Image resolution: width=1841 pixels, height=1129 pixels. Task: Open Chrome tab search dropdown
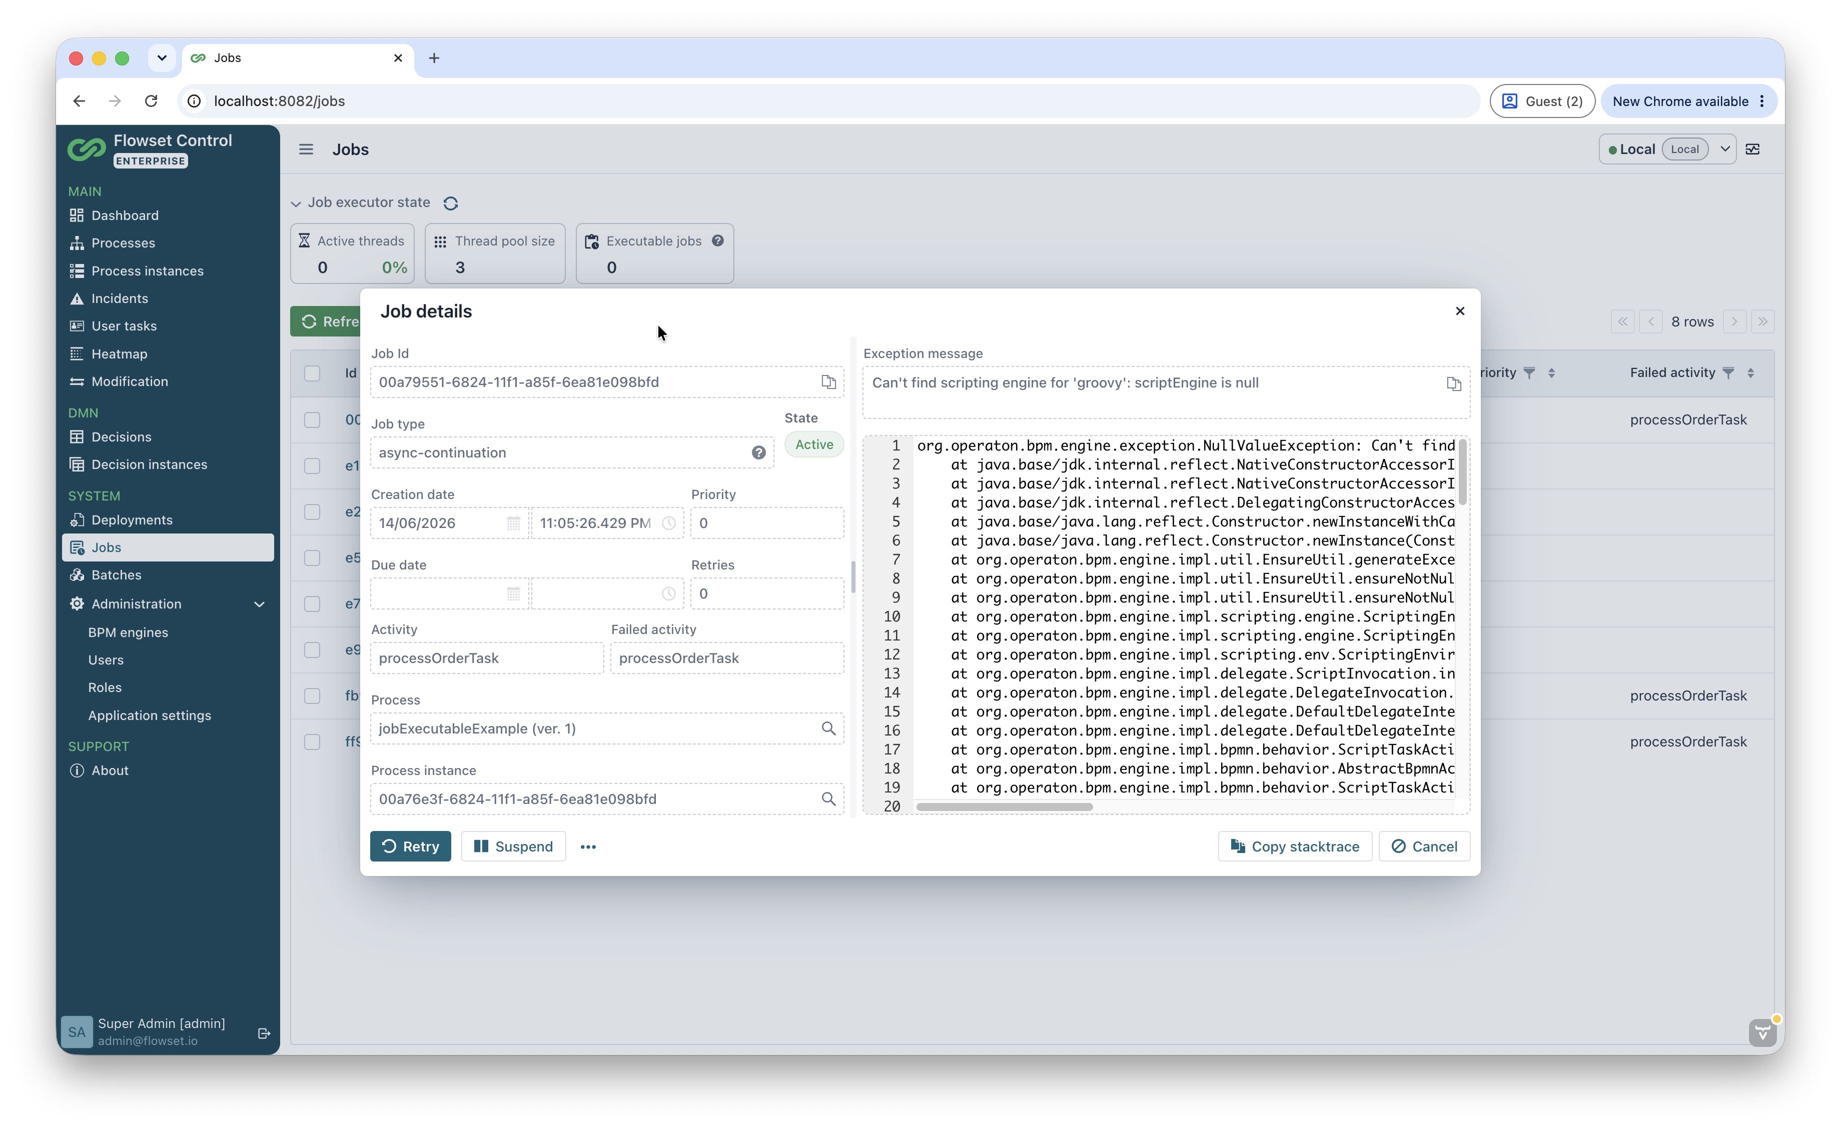click(x=162, y=57)
